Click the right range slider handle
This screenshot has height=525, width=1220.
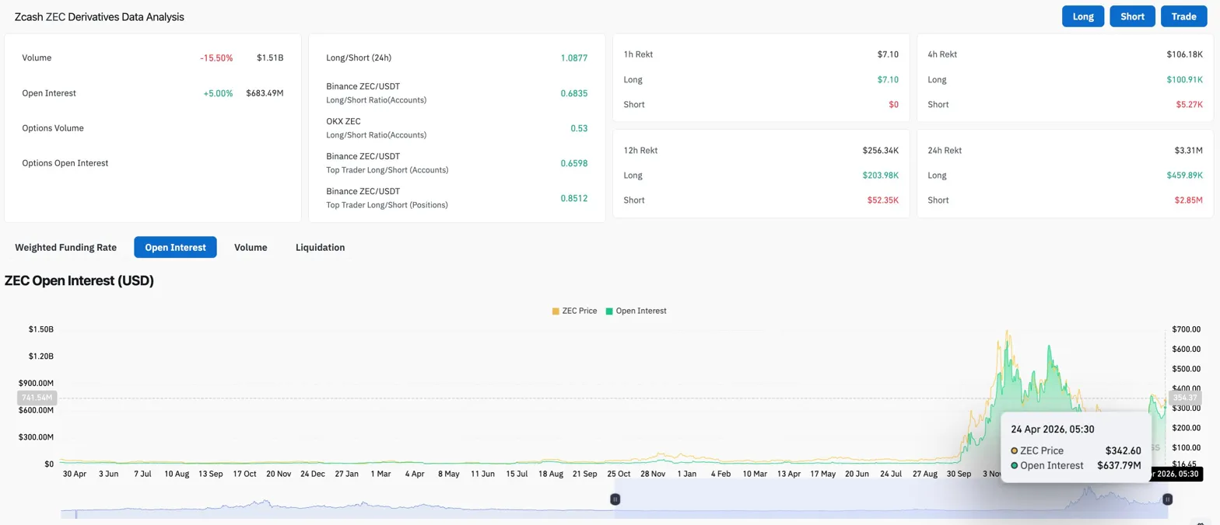coord(1167,499)
